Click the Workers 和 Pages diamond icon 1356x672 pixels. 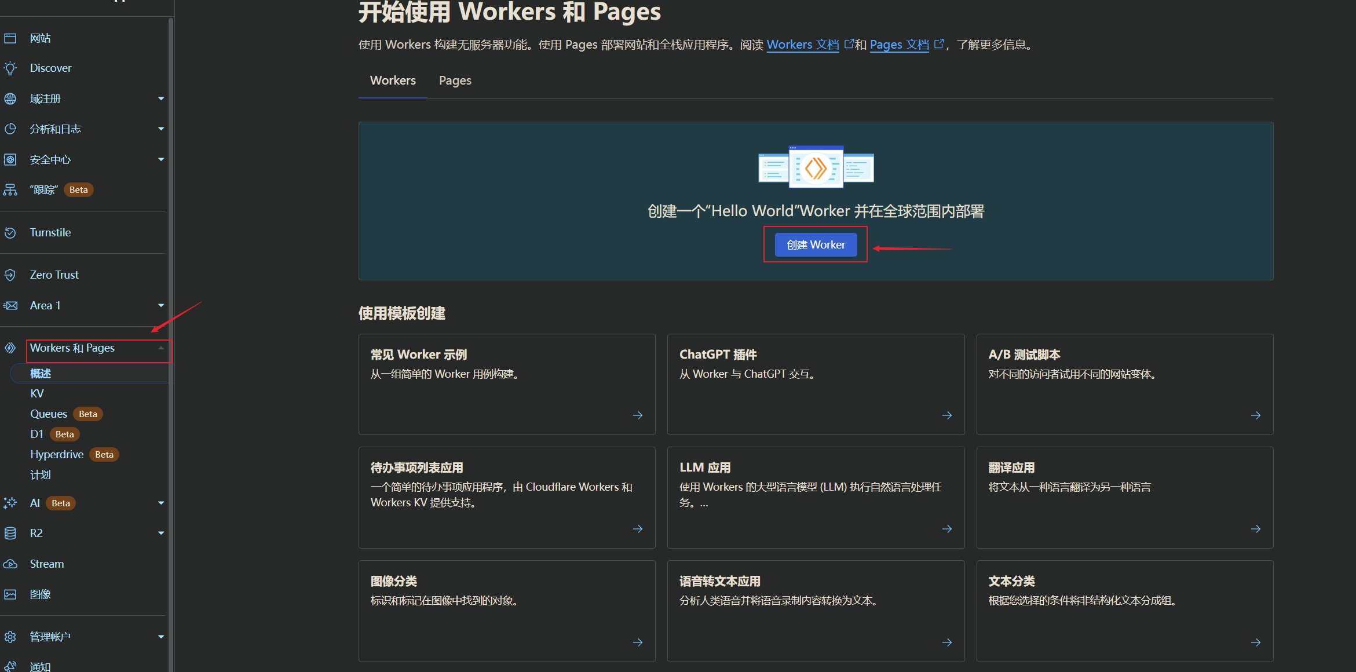pos(10,348)
